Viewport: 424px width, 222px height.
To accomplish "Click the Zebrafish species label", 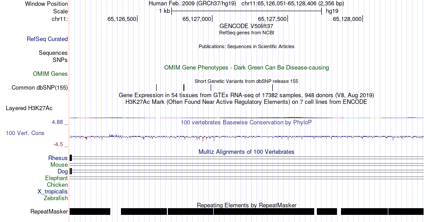I will [x=56, y=198].
